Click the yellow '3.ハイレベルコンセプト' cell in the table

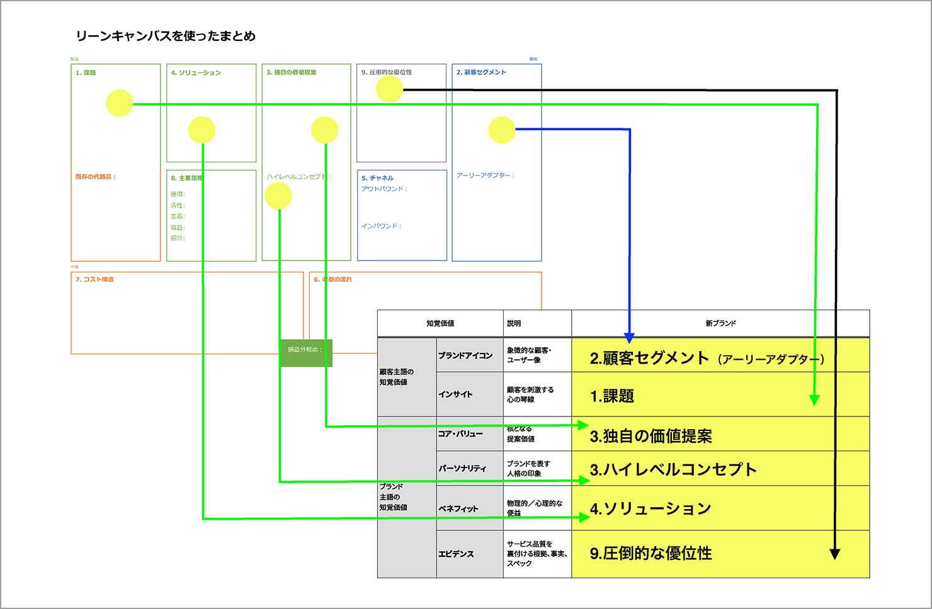pos(720,469)
